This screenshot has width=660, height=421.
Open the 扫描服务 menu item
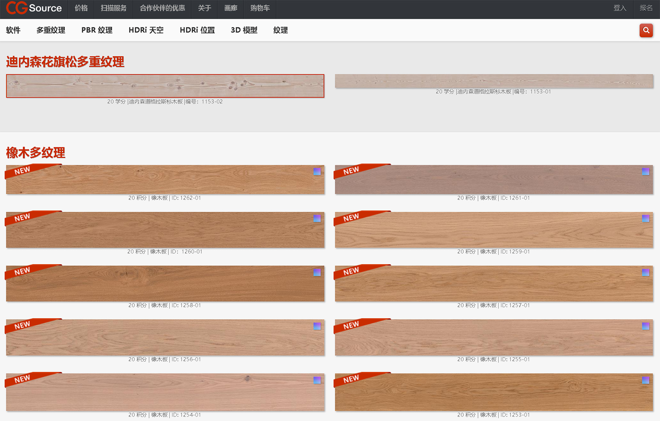tap(114, 8)
